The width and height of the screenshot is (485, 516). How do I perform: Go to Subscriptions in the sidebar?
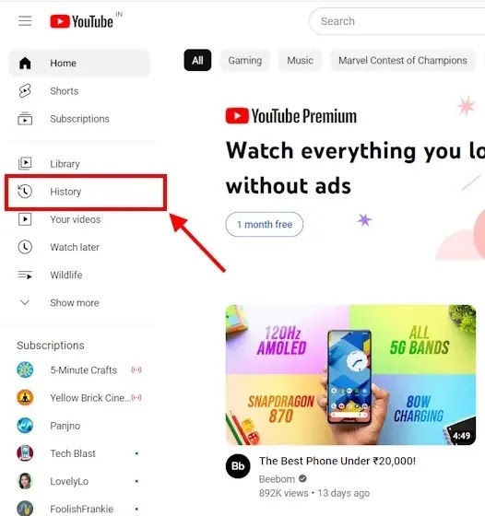pos(79,119)
